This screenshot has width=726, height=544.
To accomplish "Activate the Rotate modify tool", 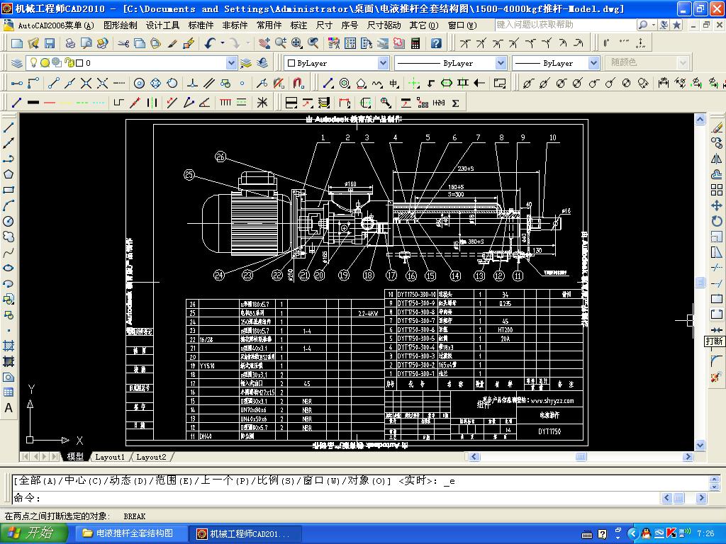I will (717, 221).
